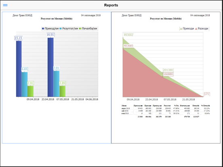The width and height of the screenshot is (223, 167).
Task: Click the Резултат/км cyan legend swatch
Action: point(61,29)
